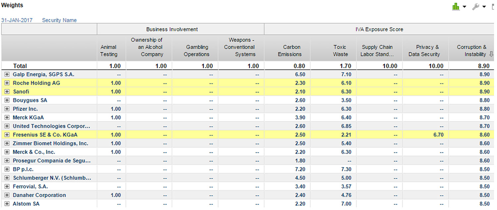Expand the Bouygues SA row
The width and height of the screenshot is (497, 210).
[x=7, y=100]
